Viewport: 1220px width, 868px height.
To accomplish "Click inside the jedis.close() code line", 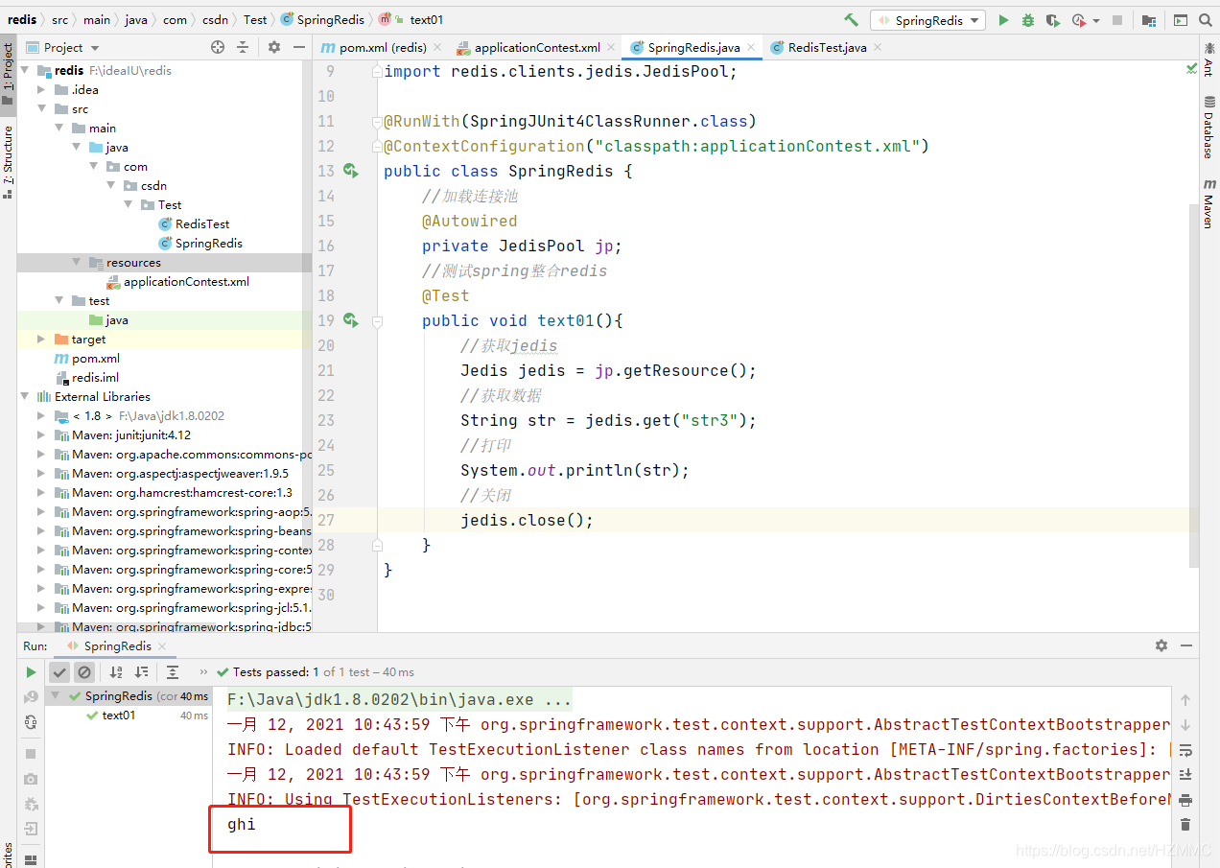I will pyautogui.click(x=527, y=520).
